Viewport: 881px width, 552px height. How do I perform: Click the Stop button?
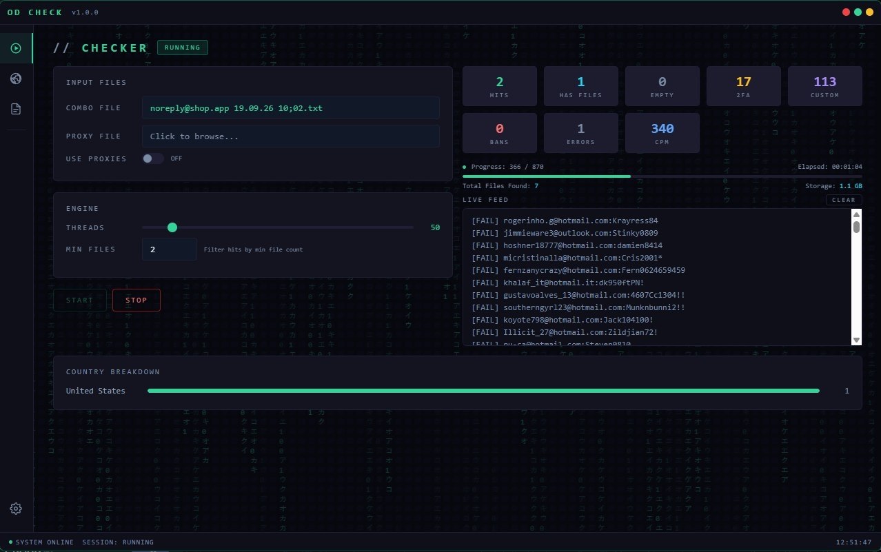click(136, 300)
